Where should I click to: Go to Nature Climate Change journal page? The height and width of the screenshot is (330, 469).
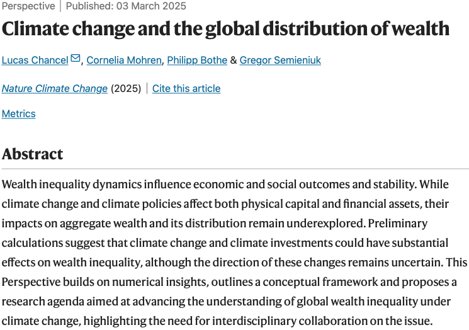click(x=55, y=88)
